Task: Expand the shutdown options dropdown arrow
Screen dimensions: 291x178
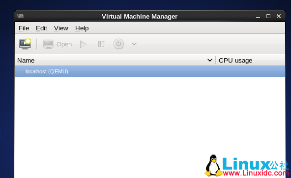Action: [x=134, y=44]
